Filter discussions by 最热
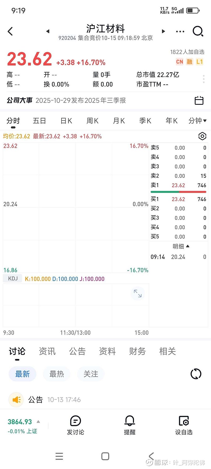 point(57,374)
